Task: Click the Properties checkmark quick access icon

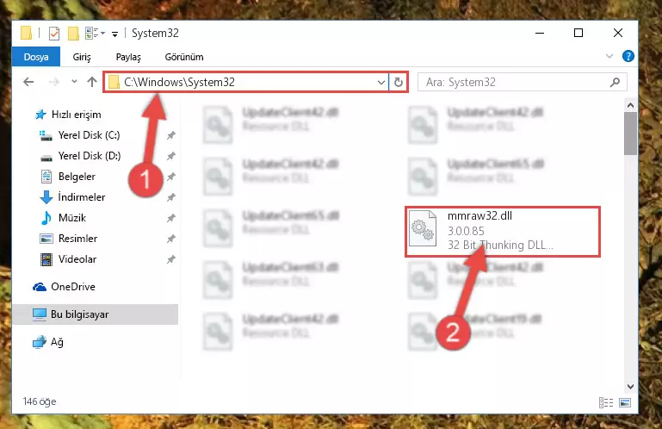Action: 54,34
